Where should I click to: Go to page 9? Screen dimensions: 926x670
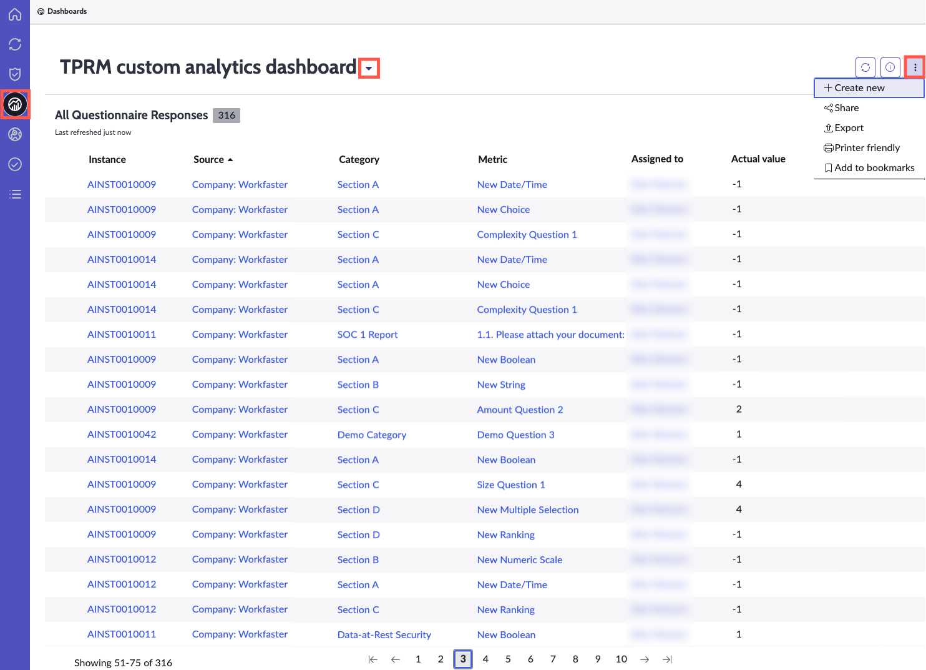coord(598,659)
